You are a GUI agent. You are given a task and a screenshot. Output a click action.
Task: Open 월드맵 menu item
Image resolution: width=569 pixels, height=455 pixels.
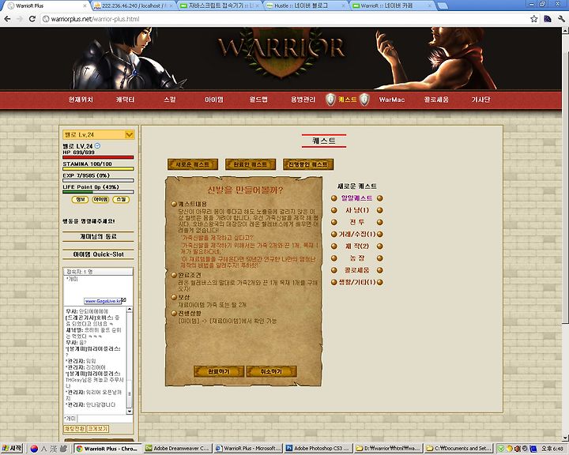pyautogui.click(x=258, y=100)
